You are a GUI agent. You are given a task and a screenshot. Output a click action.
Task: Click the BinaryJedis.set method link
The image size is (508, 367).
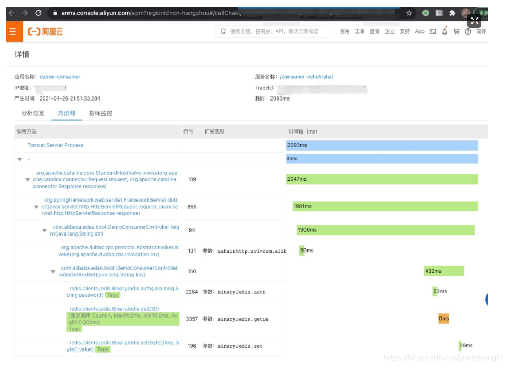pyautogui.click(x=123, y=346)
